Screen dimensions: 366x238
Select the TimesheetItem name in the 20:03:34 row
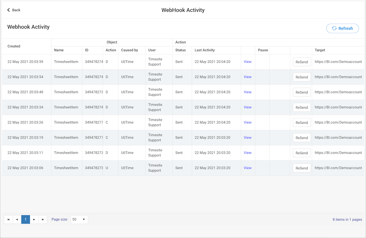pos(66,107)
